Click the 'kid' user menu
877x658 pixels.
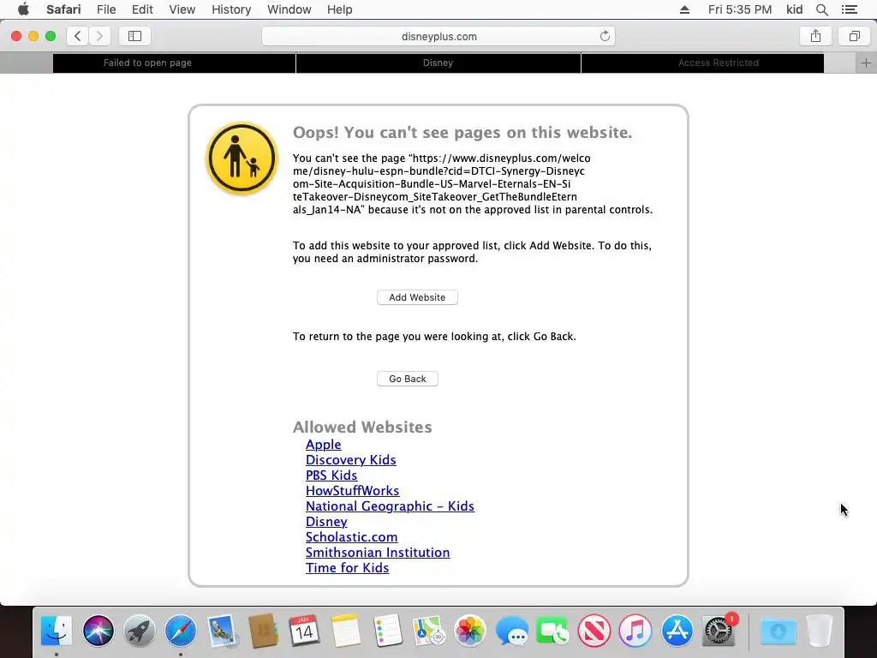tap(794, 9)
